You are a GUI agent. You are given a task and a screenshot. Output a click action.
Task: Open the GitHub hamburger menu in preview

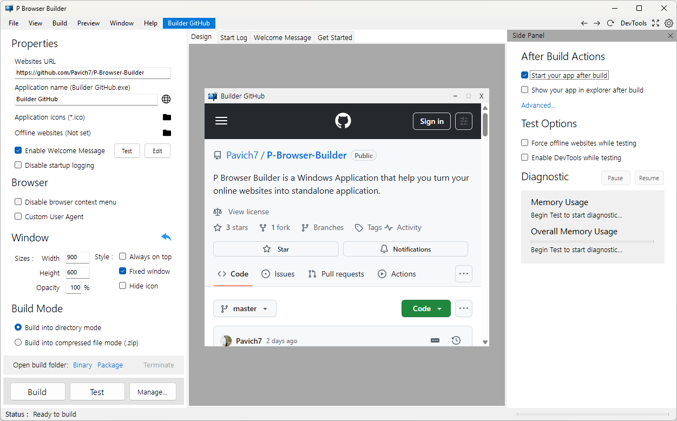pos(221,121)
